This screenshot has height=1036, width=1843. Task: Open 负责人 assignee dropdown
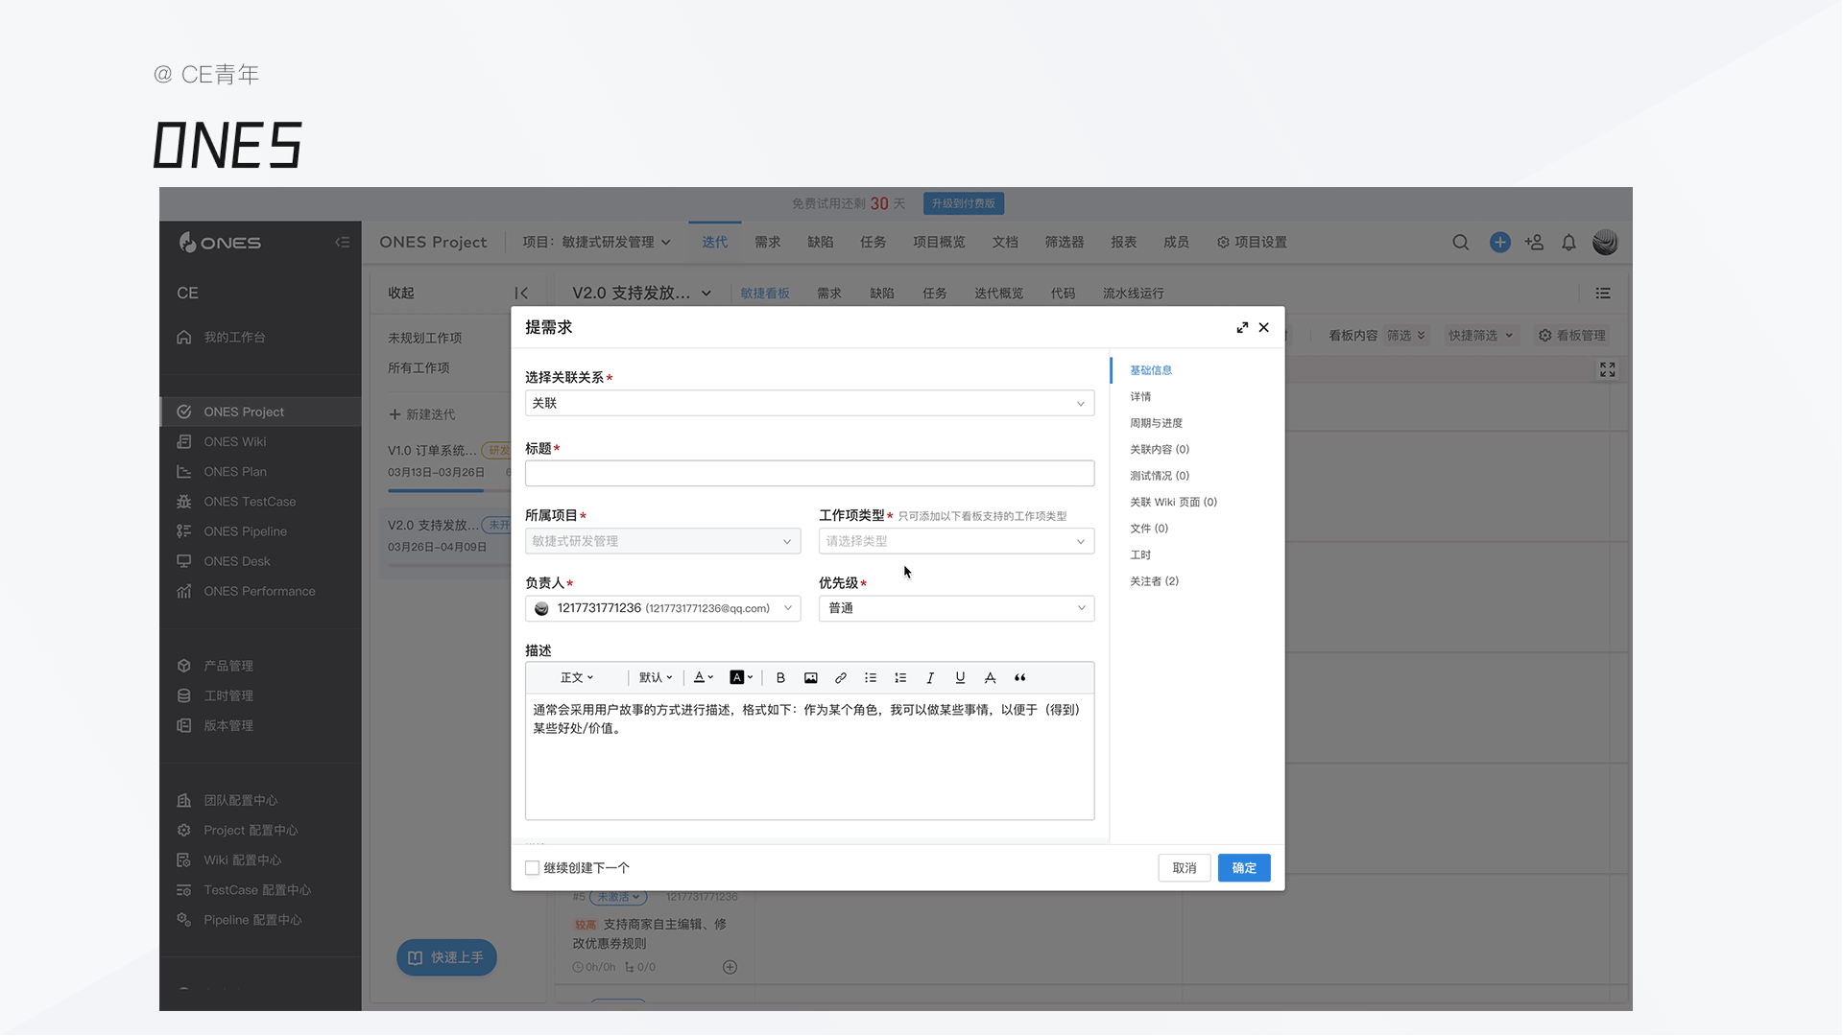662,609
